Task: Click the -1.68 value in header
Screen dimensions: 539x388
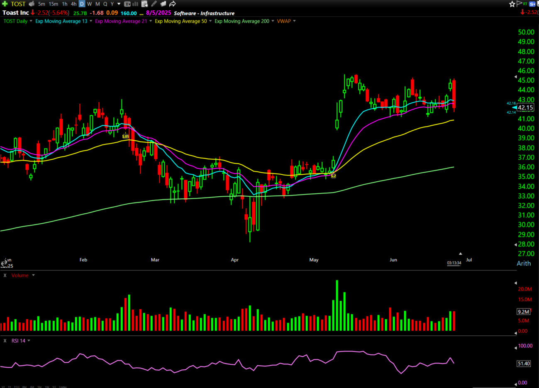Action: click(97, 13)
